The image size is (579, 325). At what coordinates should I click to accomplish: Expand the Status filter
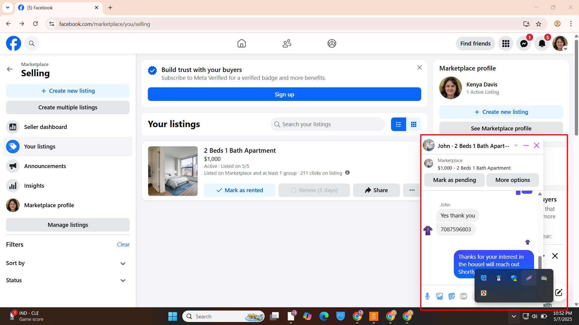point(65,280)
